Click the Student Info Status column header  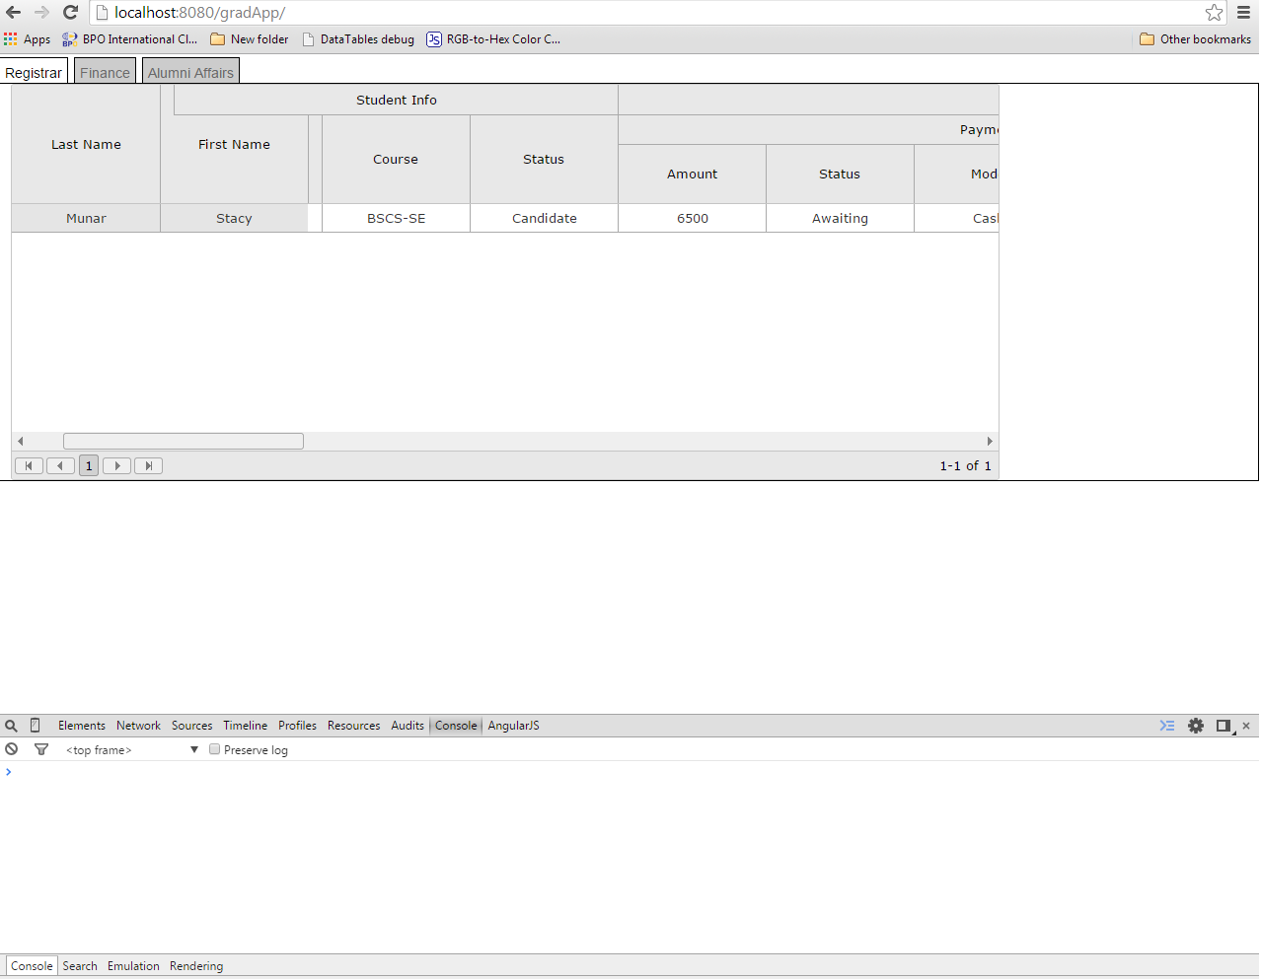[544, 159]
